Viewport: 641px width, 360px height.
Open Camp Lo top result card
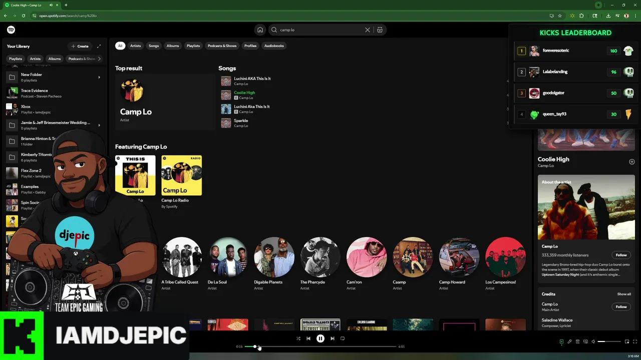tap(165, 102)
